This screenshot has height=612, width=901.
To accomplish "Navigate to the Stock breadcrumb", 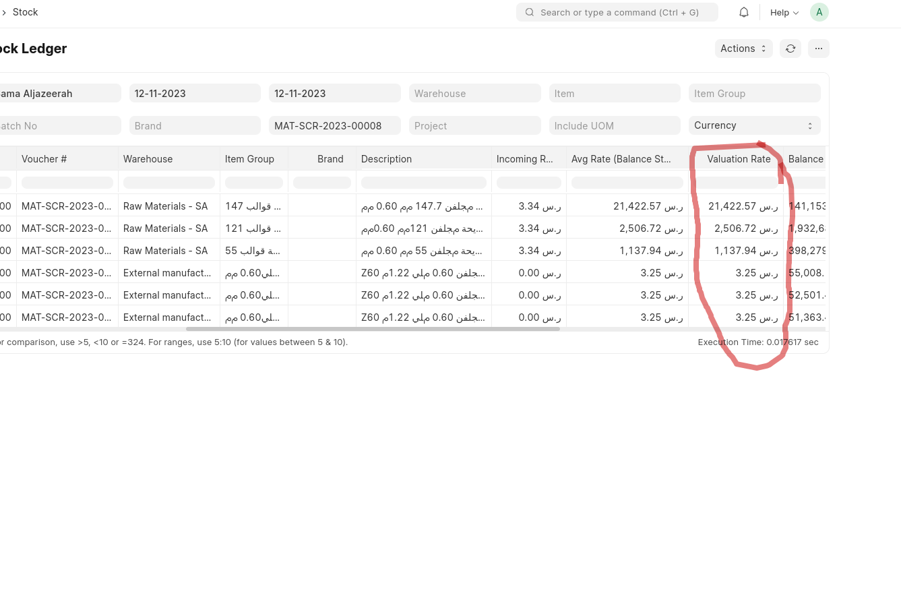I will click(x=25, y=12).
